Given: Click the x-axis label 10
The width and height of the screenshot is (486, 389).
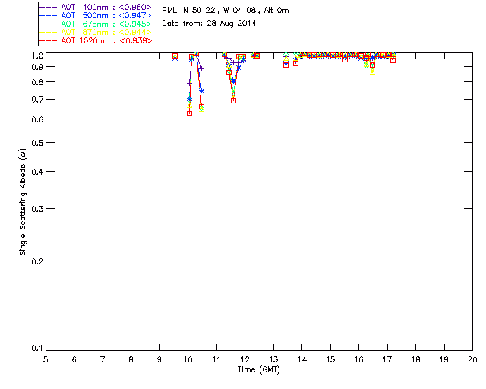Looking at the screenshot, I should (x=188, y=360).
